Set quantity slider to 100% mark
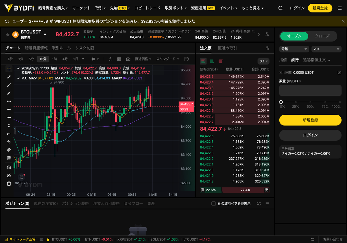 click(340, 102)
